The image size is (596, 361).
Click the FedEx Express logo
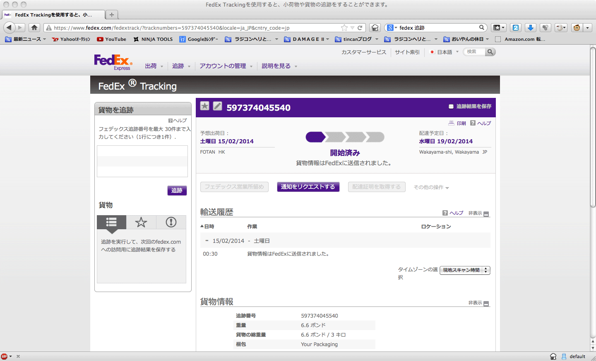tap(113, 62)
